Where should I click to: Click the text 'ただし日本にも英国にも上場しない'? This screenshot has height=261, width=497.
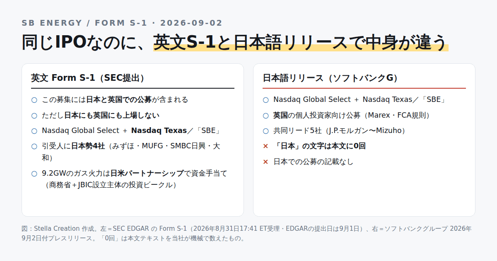point(101,115)
